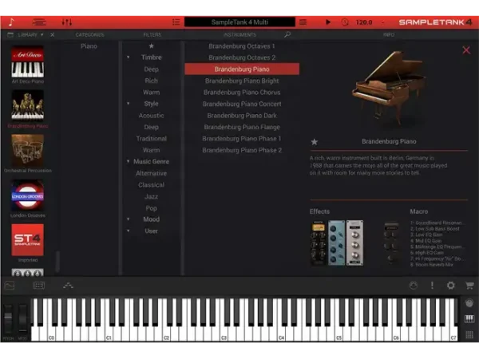
Task: Collapse the Timbre filter group
Action: tap(129, 57)
